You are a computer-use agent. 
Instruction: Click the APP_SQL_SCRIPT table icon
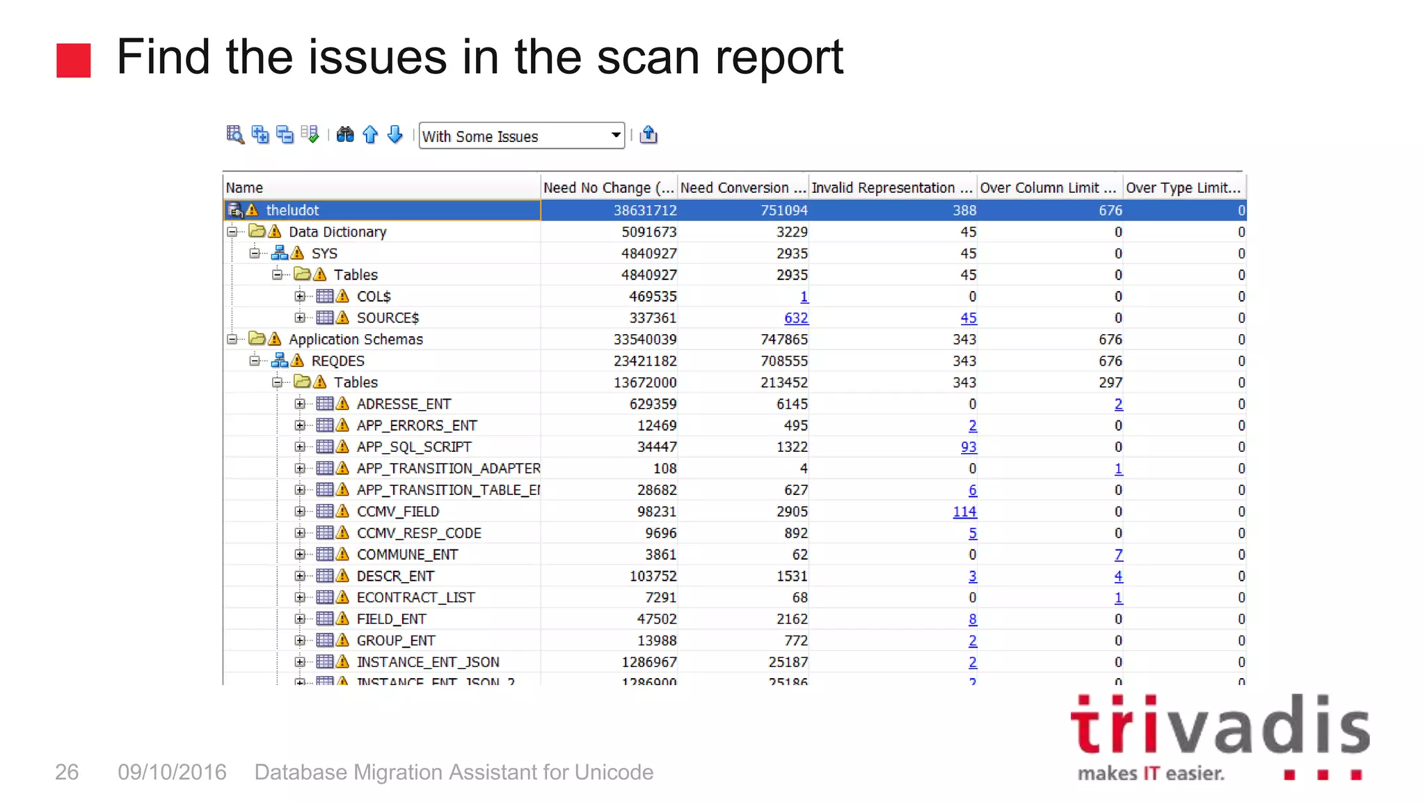pos(324,446)
